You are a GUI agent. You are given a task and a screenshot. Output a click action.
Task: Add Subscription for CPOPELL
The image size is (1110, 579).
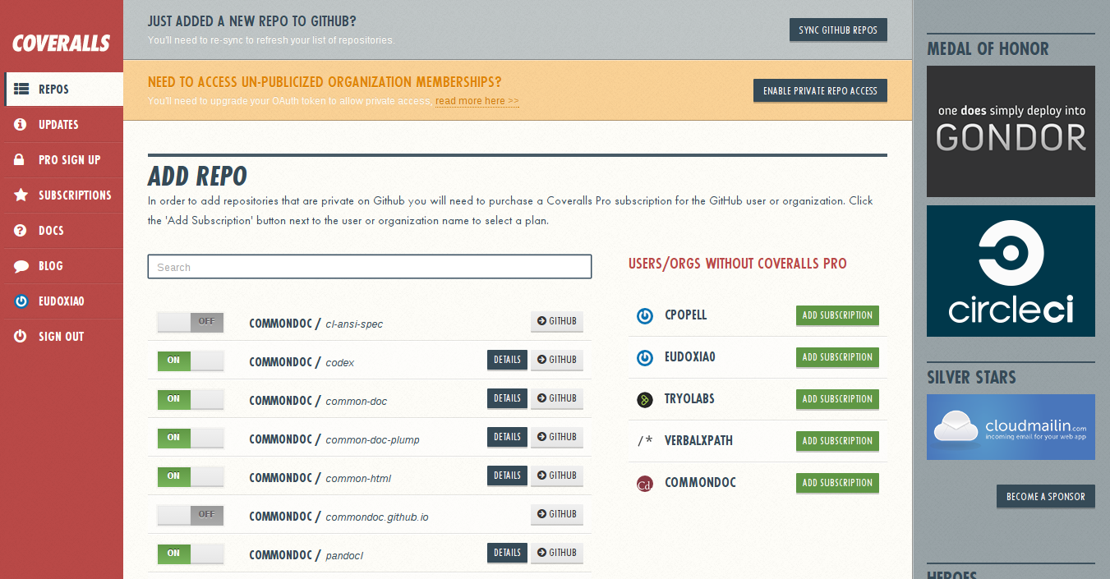pos(837,315)
